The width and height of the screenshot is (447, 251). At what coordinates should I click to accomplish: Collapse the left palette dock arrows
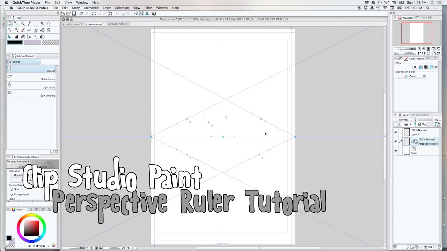coord(58,13)
